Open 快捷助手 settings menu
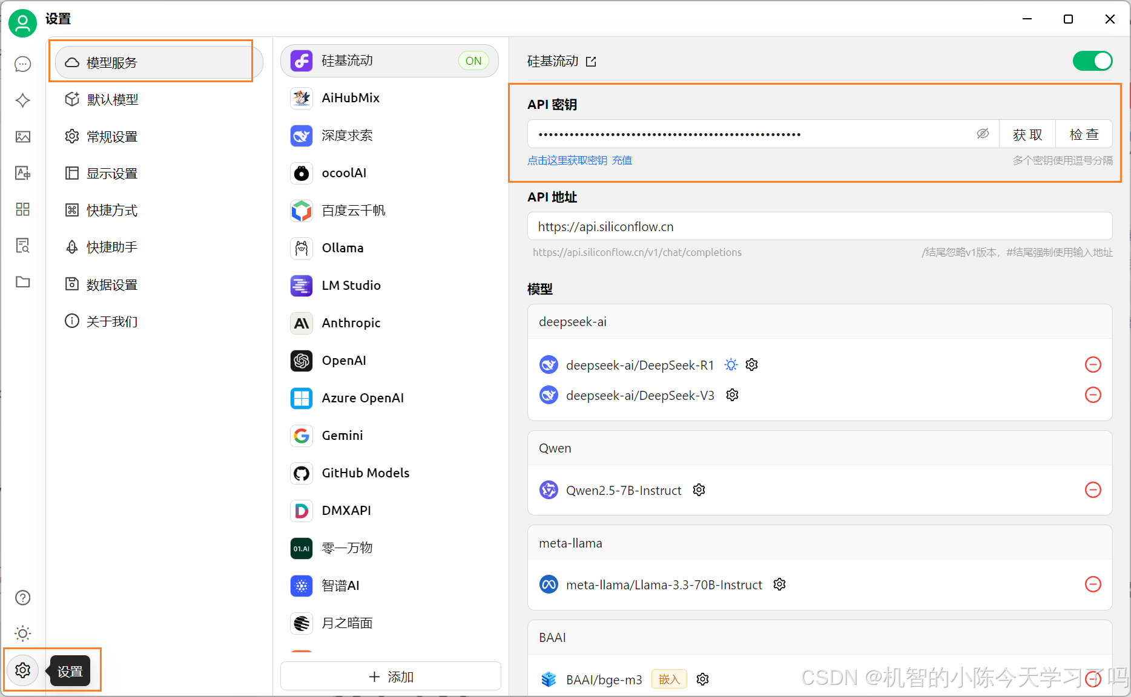 pyautogui.click(x=159, y=247)
